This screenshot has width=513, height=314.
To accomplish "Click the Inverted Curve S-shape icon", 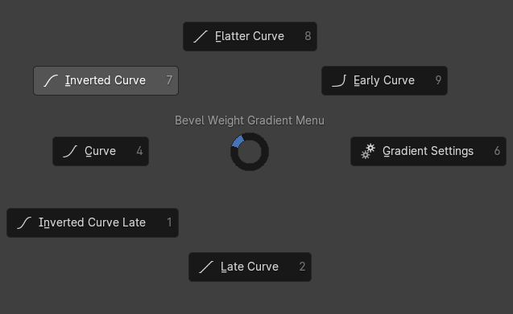I will coord(51,80).
